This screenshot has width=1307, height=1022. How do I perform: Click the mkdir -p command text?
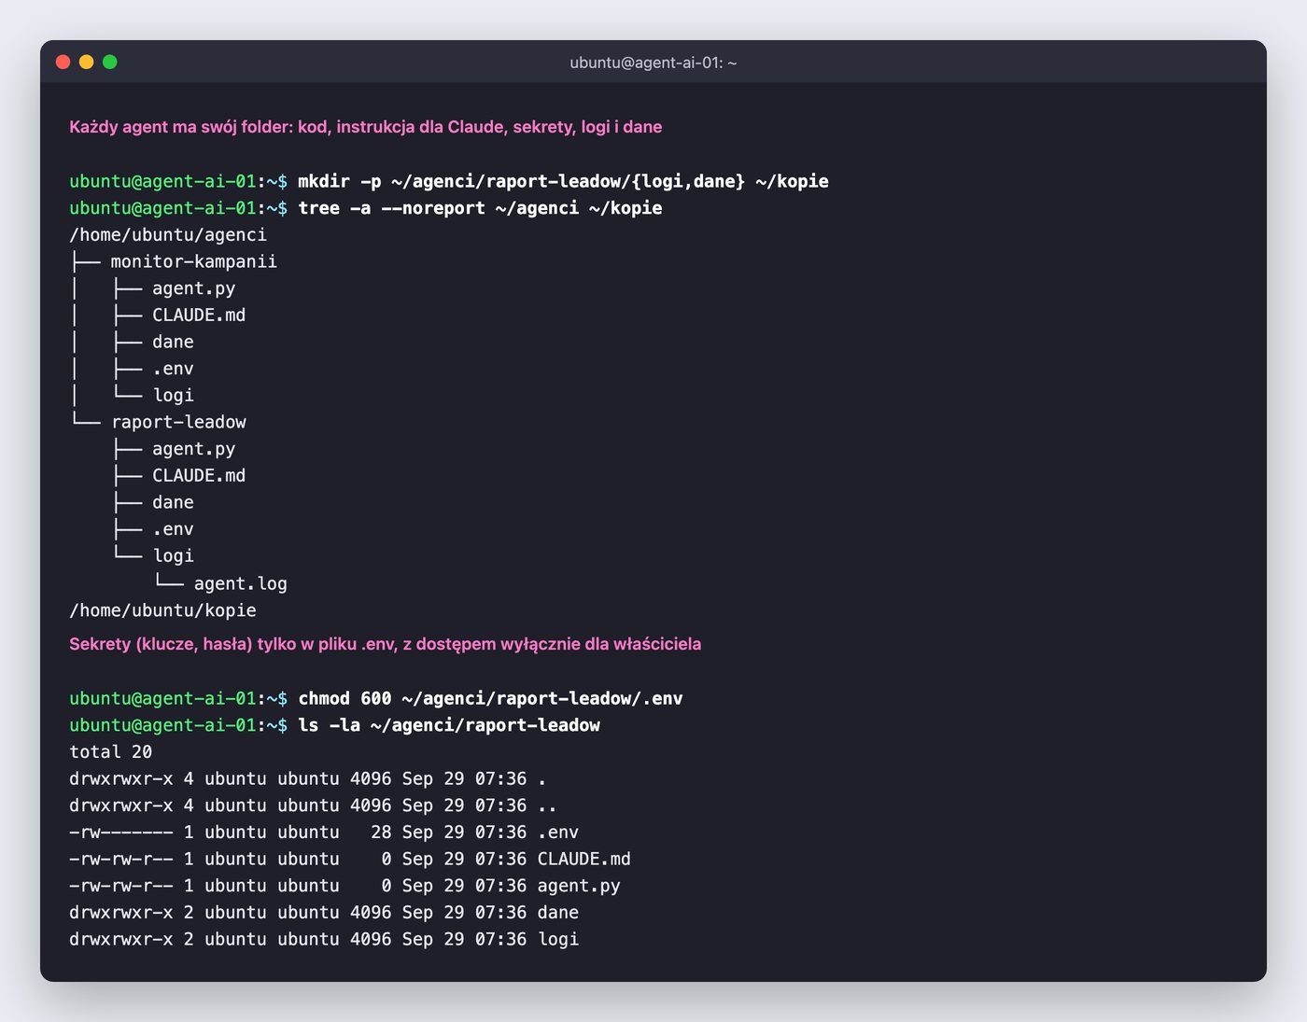pos(563,181)
